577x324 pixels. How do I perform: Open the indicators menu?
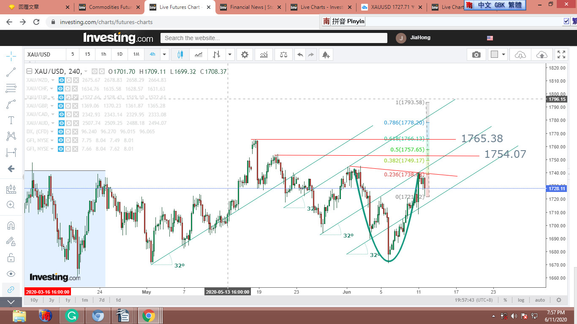click(x=264, y=54)
